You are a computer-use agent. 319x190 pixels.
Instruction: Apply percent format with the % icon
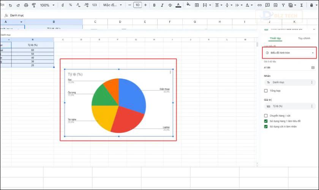tap(70, 5)
